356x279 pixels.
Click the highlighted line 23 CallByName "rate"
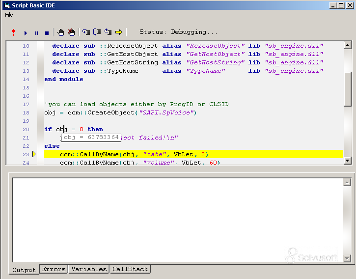click(193, 154)
